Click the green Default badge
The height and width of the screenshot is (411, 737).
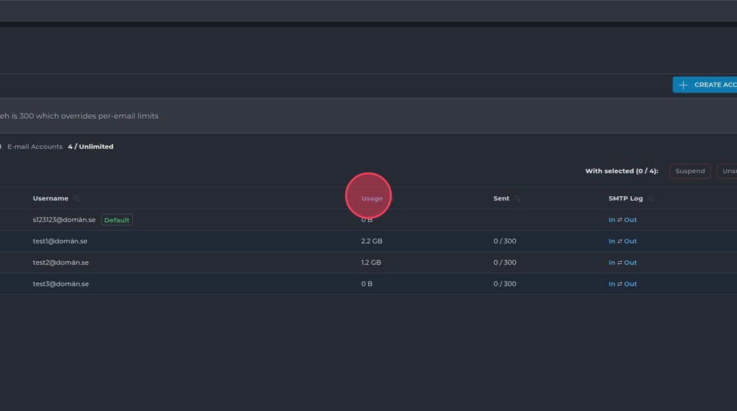[116, 220]
